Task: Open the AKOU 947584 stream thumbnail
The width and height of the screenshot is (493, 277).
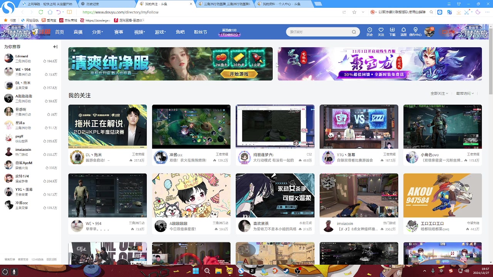Action: (443, 195)
